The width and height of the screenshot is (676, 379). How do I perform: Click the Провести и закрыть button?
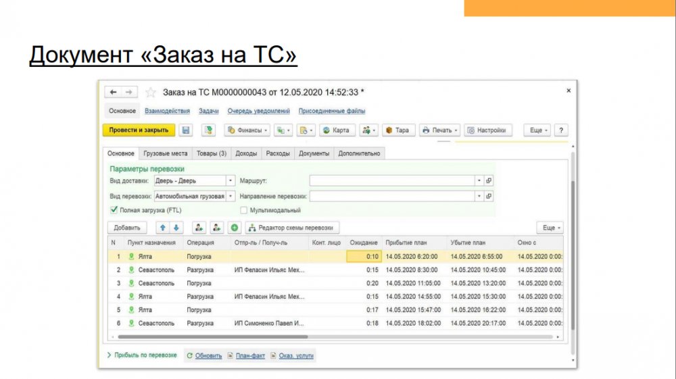coord(139,130)
